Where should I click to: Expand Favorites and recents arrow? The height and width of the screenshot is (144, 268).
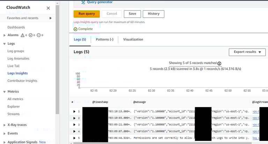point(50,18)
